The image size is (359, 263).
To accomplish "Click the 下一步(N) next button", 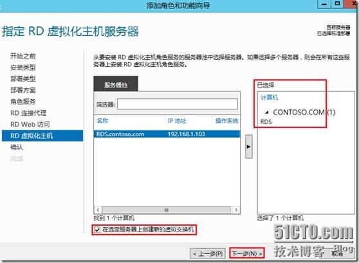I will [x=247, y=253].
